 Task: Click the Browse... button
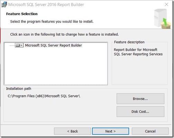(141, 99)
